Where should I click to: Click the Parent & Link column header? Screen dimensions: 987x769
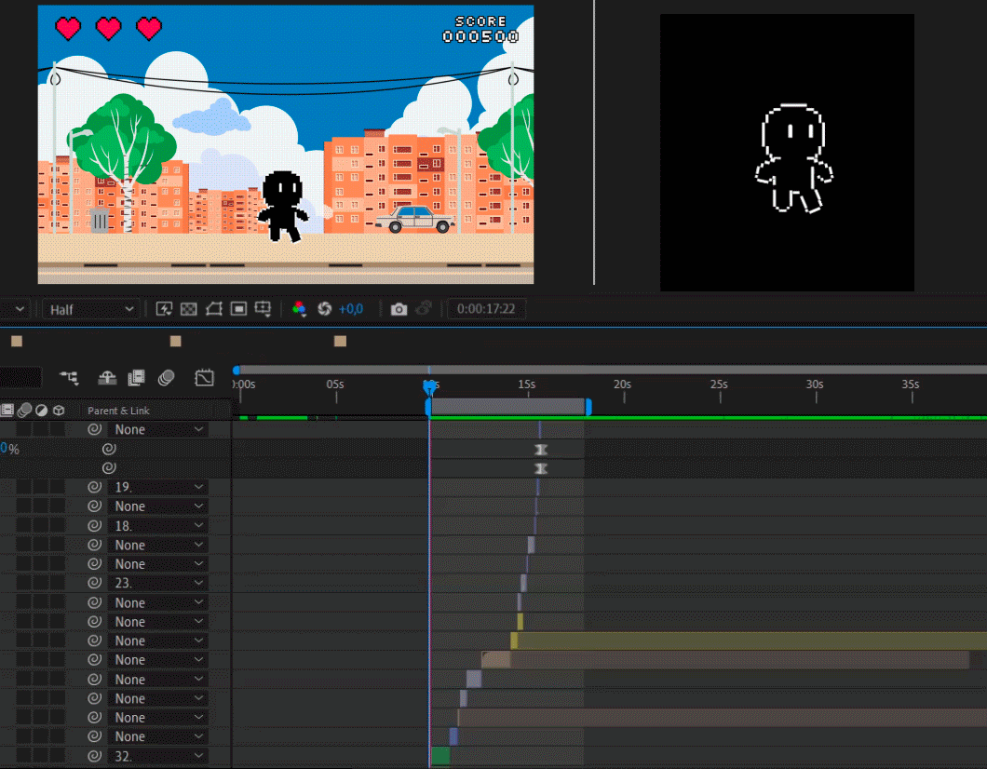click(x=118, y=411)
